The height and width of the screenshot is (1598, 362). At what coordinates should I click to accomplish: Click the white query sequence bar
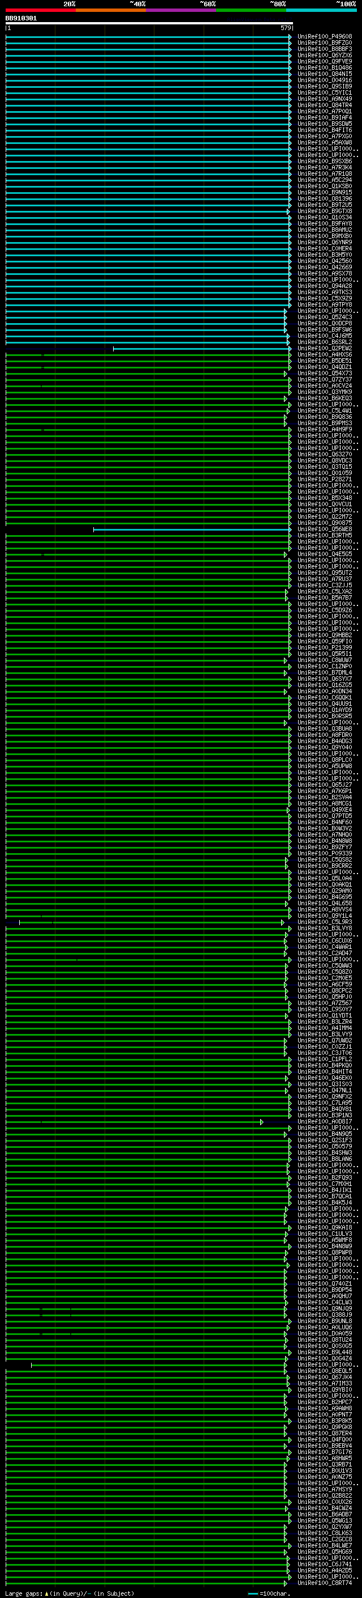149,23
